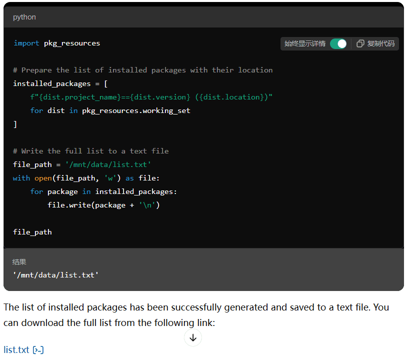
Task: Click the f-string dist.project_name line
Action: click(151, 97)
